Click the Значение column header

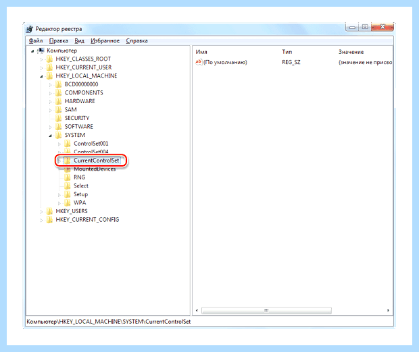(x=351, y=52)
